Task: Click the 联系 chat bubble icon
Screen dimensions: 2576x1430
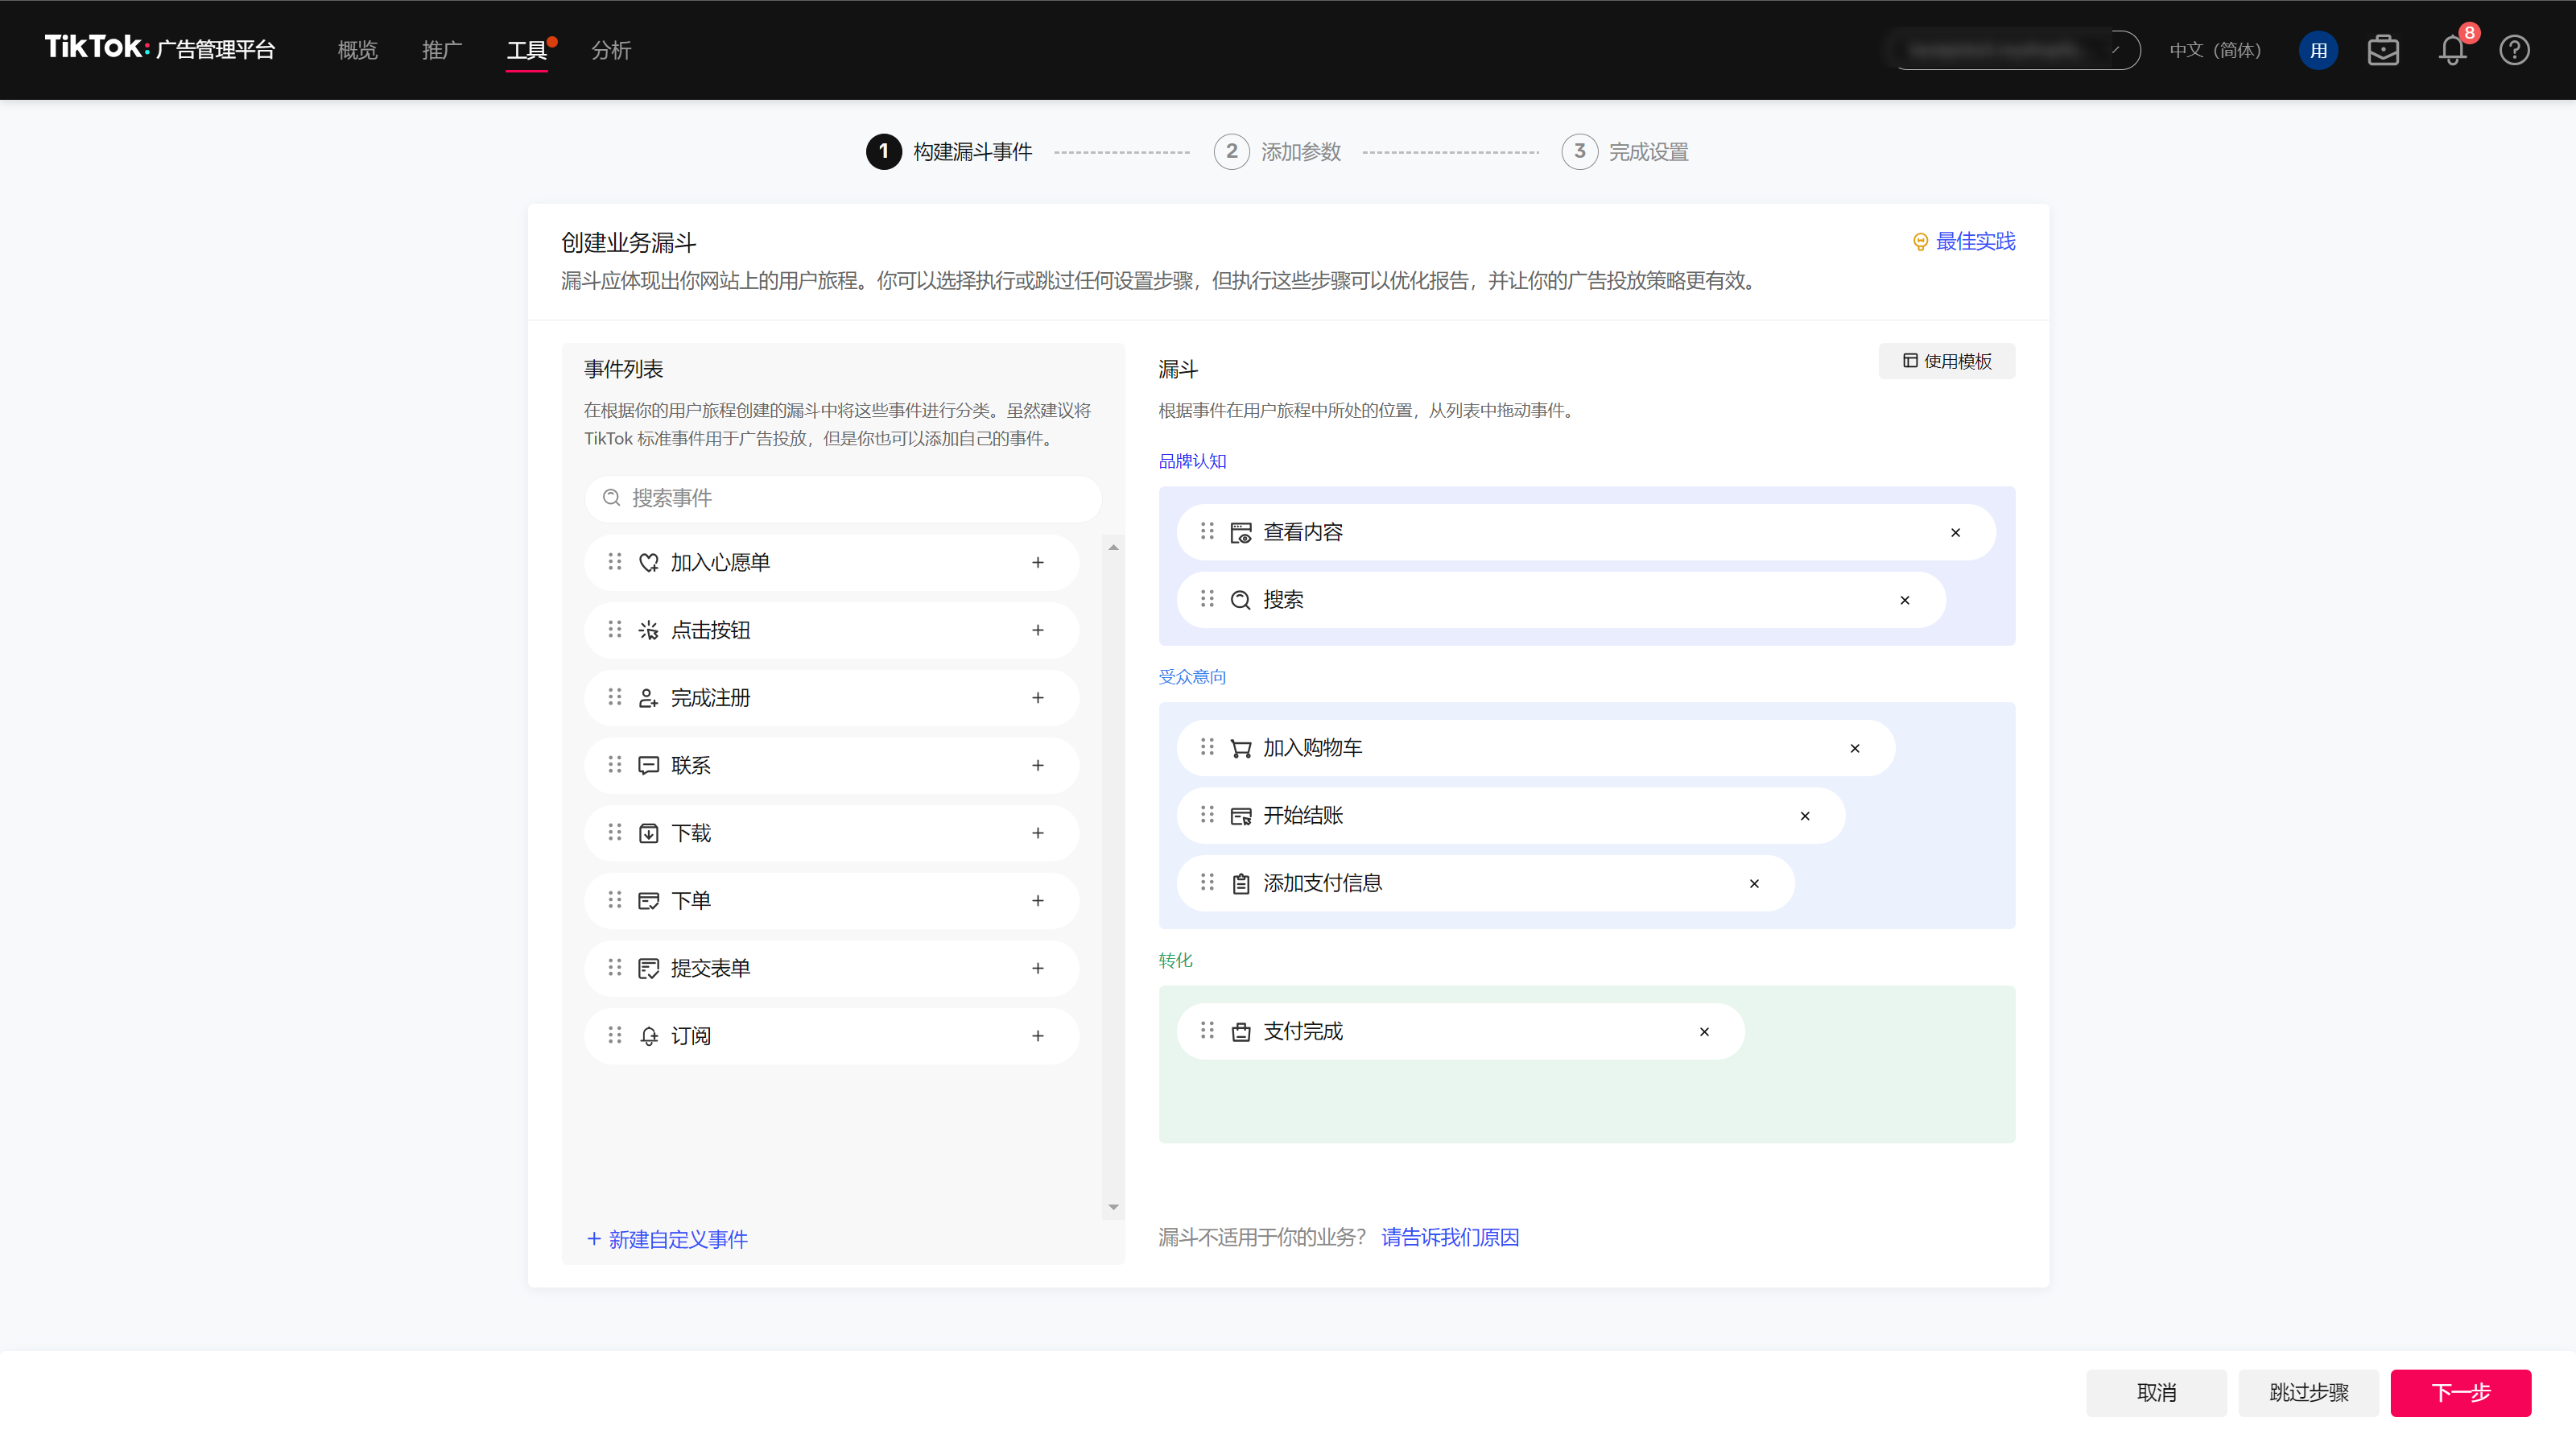Action: point(649,766)
